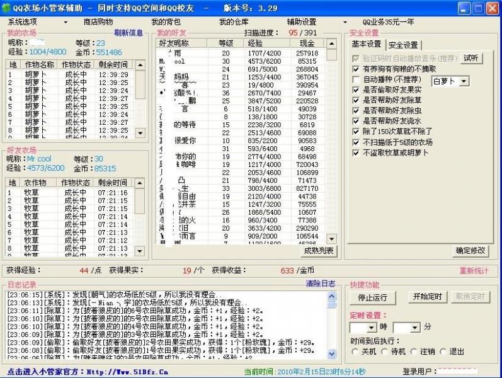
Task: Select the 关机 radio option
Action: coord(355,352)
